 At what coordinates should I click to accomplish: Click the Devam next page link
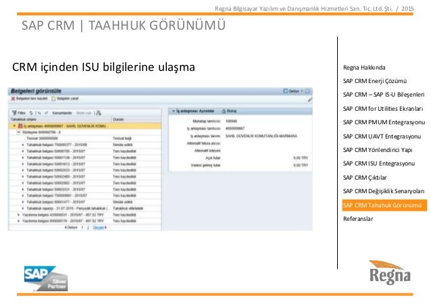[x=99, y=228]
